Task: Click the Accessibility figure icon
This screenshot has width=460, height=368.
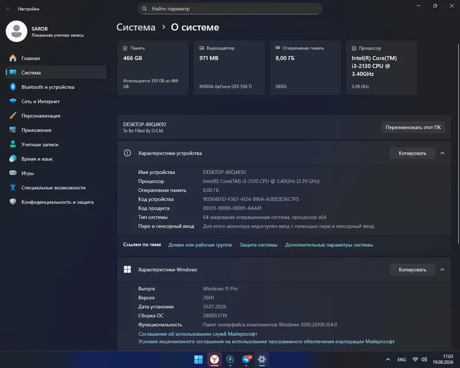Action: point(13,187)
